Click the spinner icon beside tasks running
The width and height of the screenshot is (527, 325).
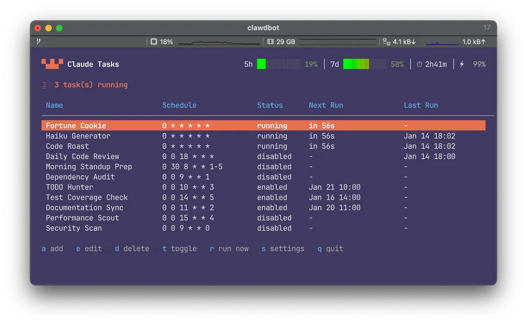pyautogui.click(x=44, y=85)
